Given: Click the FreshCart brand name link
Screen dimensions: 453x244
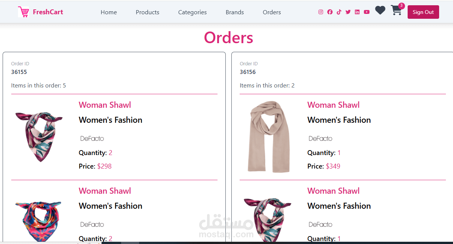Looking at the screenshot, I should click(x=48, y=12).
